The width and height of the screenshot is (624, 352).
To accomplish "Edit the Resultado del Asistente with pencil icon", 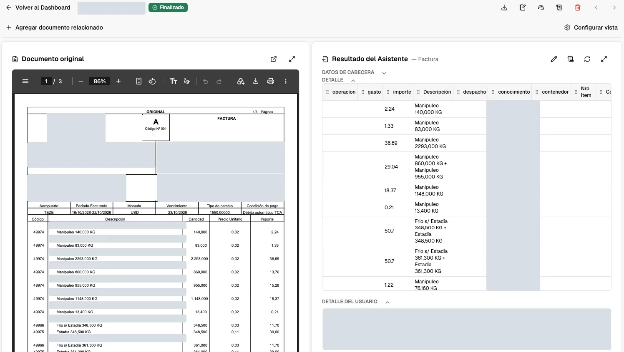I will pyautogui.click(x=554, y=59).
